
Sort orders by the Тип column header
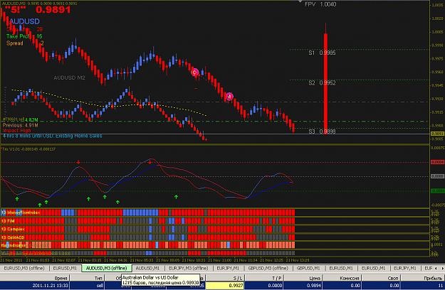[87, 278]
